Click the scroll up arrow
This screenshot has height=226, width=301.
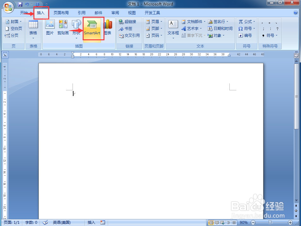296,61
